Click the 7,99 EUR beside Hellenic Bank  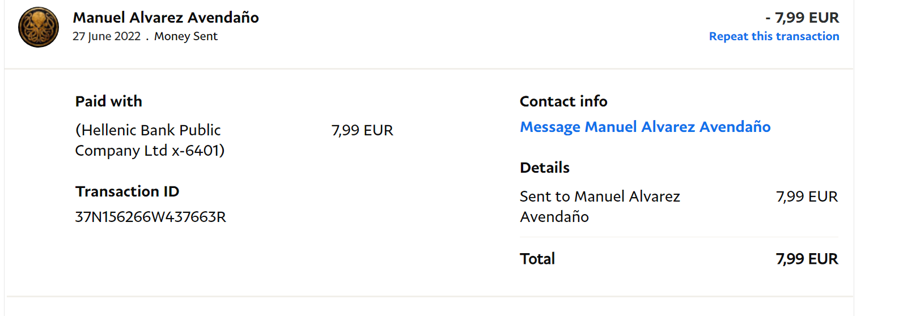click(x=362, y=130)
